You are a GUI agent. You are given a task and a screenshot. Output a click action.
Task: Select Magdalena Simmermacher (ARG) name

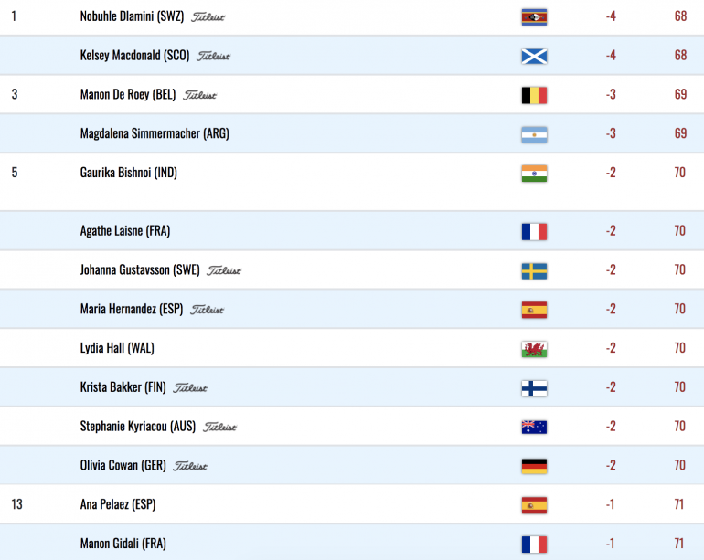[155, 133]
